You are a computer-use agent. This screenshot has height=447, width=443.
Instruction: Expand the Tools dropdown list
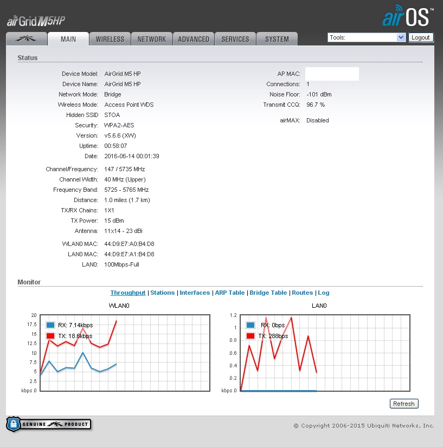point(367,37)
